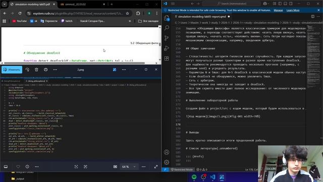Delete the image 2.png in Photos
The width and height of the screenshot is (323, 182).
point(36,70)
